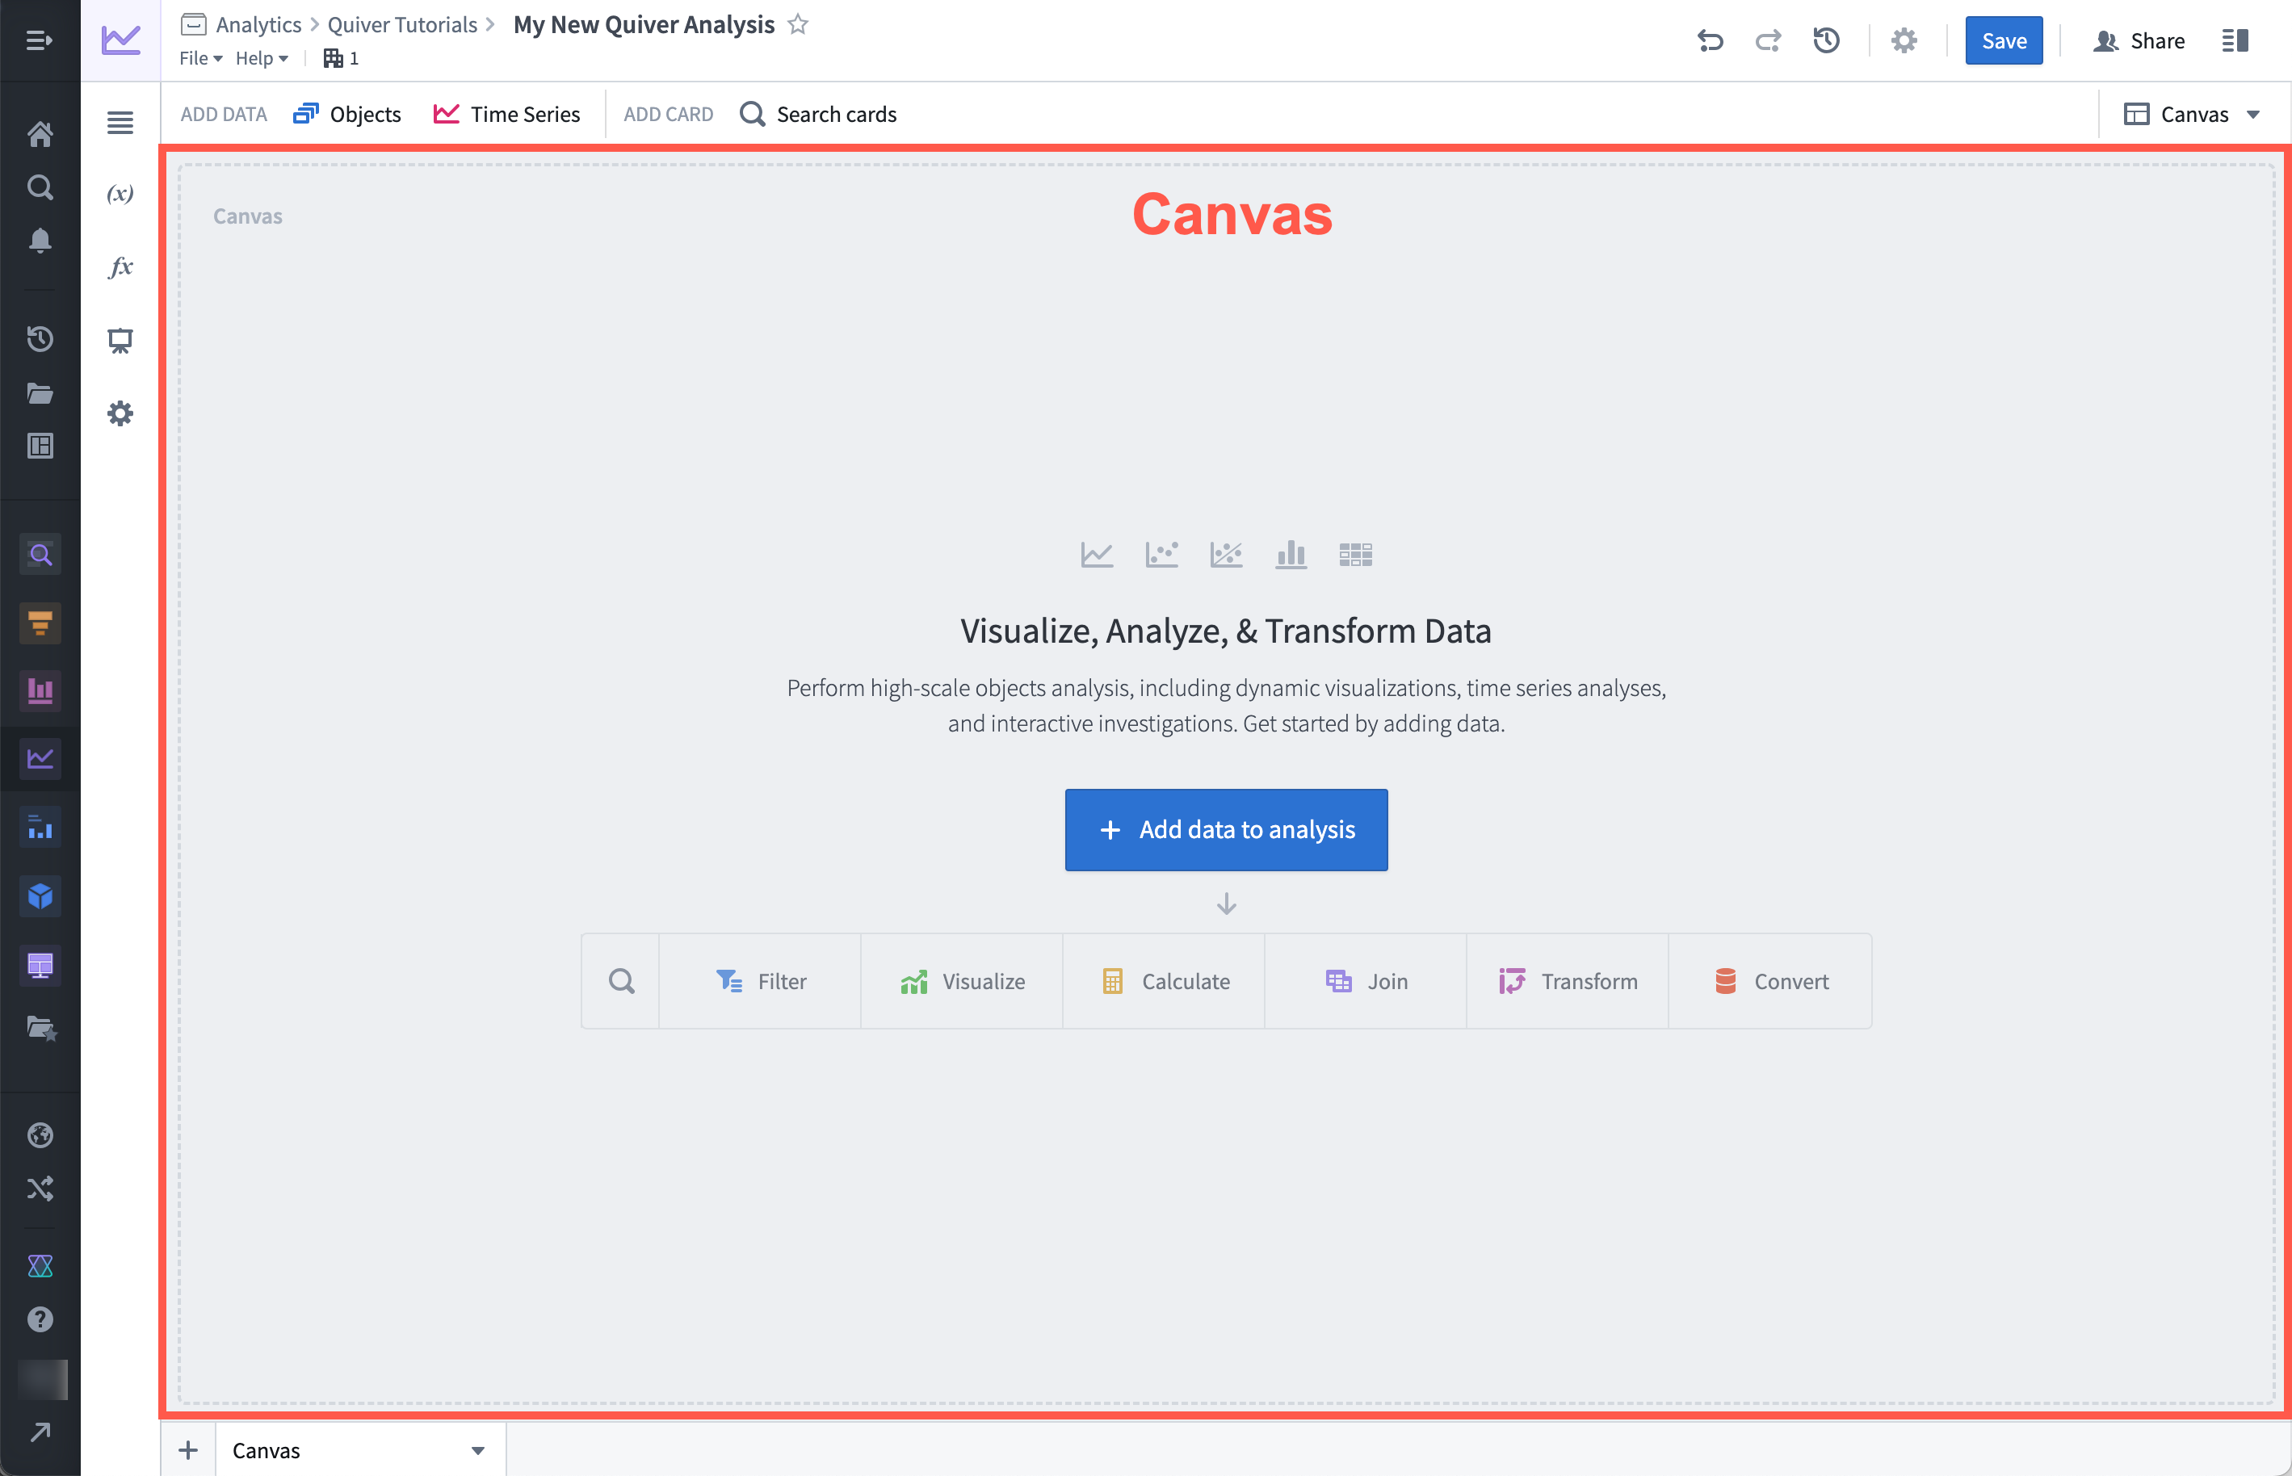Open notifications bell icon
The image size is (2292, 1476).
click(x=40, y=240)
